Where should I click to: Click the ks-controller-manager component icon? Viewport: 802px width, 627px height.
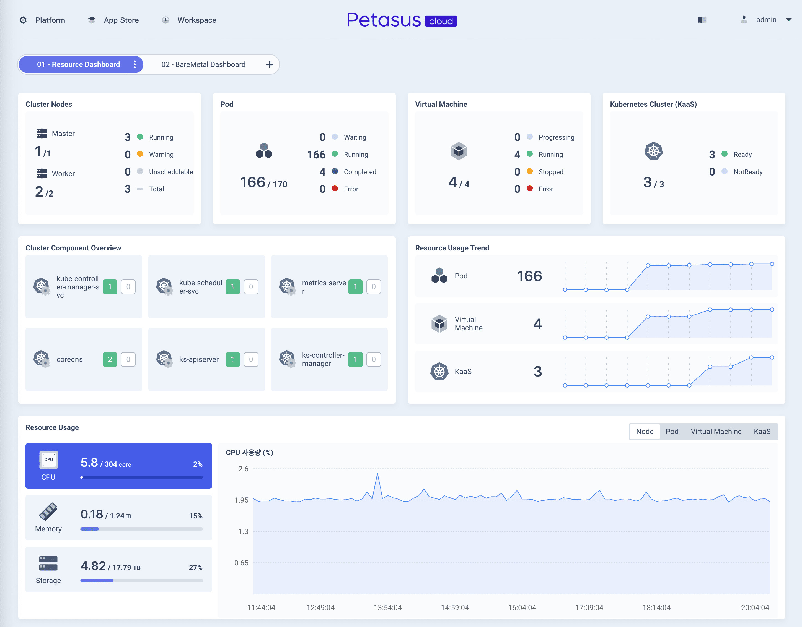(287, 359)
